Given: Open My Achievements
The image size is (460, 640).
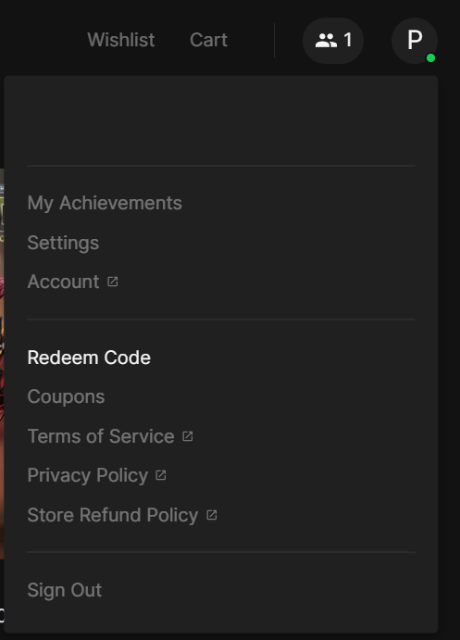Looking at the screenshot, I should (105, 203).
